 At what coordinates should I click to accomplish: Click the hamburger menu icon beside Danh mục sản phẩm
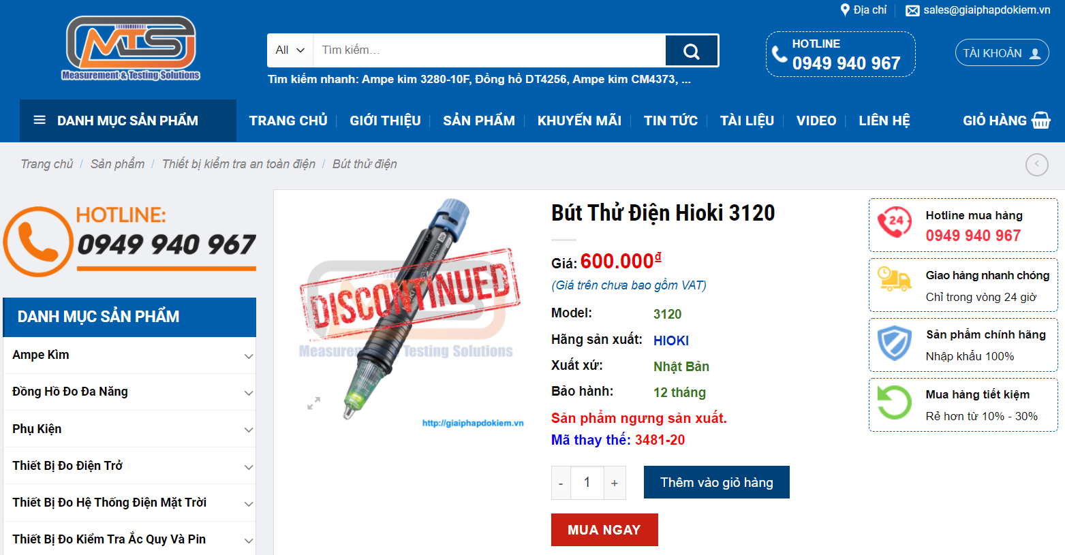pos(40,121)
